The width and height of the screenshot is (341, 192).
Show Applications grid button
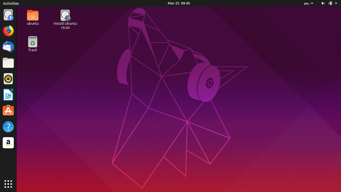tap(8, 184)
